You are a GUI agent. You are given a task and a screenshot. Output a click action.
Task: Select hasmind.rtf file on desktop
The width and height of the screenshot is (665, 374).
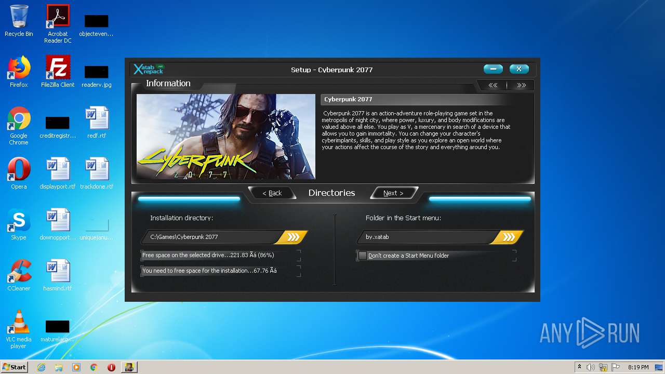click(58, 275)
